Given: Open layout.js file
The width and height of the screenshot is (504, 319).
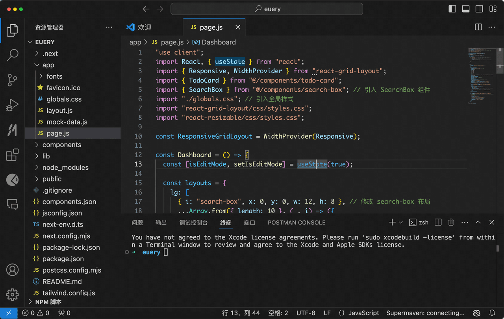Looking at the screenshot, I should pos(73,110).
